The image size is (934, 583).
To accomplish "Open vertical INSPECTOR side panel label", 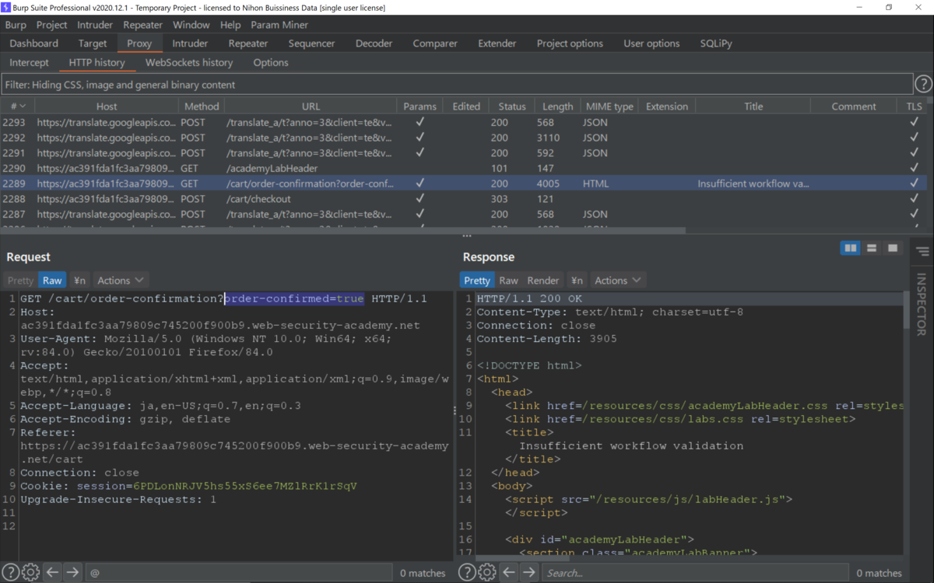I will [x=922, y=303].
